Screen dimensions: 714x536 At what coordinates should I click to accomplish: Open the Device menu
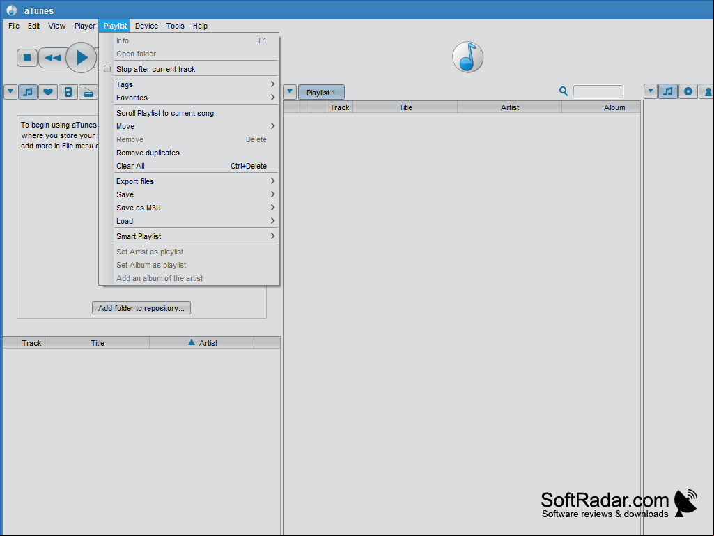pyautogui.click(x=146, y=26)
